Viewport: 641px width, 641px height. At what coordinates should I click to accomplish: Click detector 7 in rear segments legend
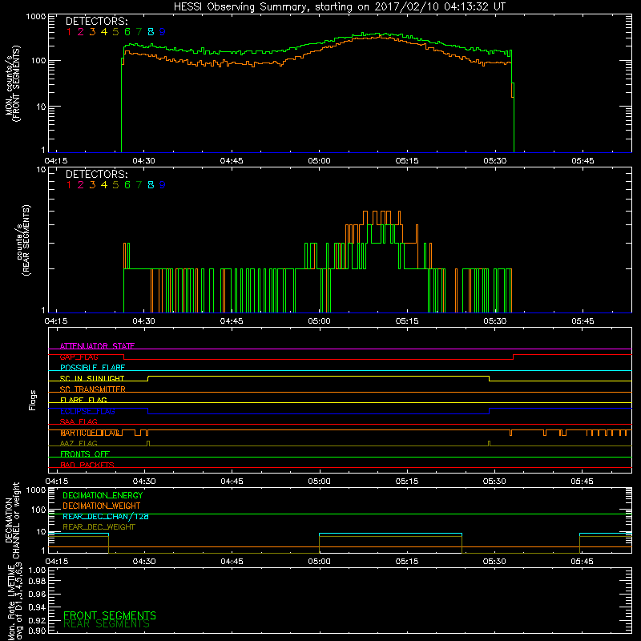[x=139, y=185]
